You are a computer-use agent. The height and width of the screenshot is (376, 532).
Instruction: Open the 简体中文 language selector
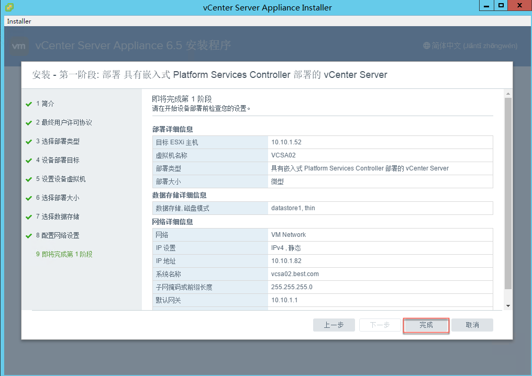[470, 45]
